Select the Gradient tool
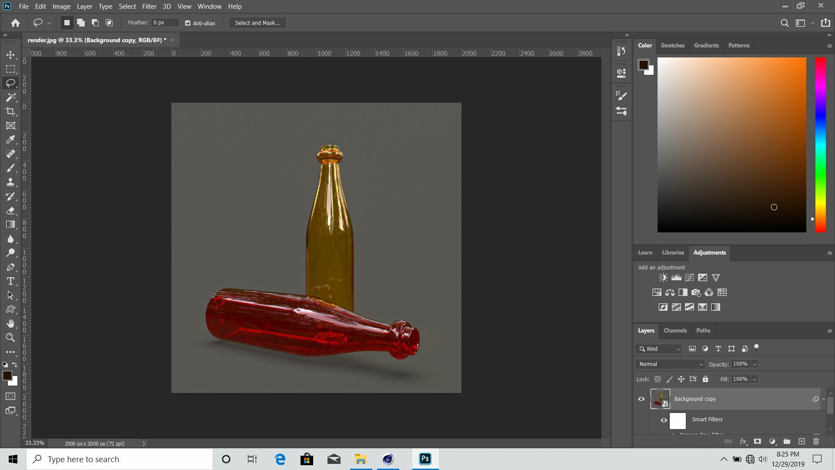This screenshot has height=470, width=835. (x=10, y=225)
